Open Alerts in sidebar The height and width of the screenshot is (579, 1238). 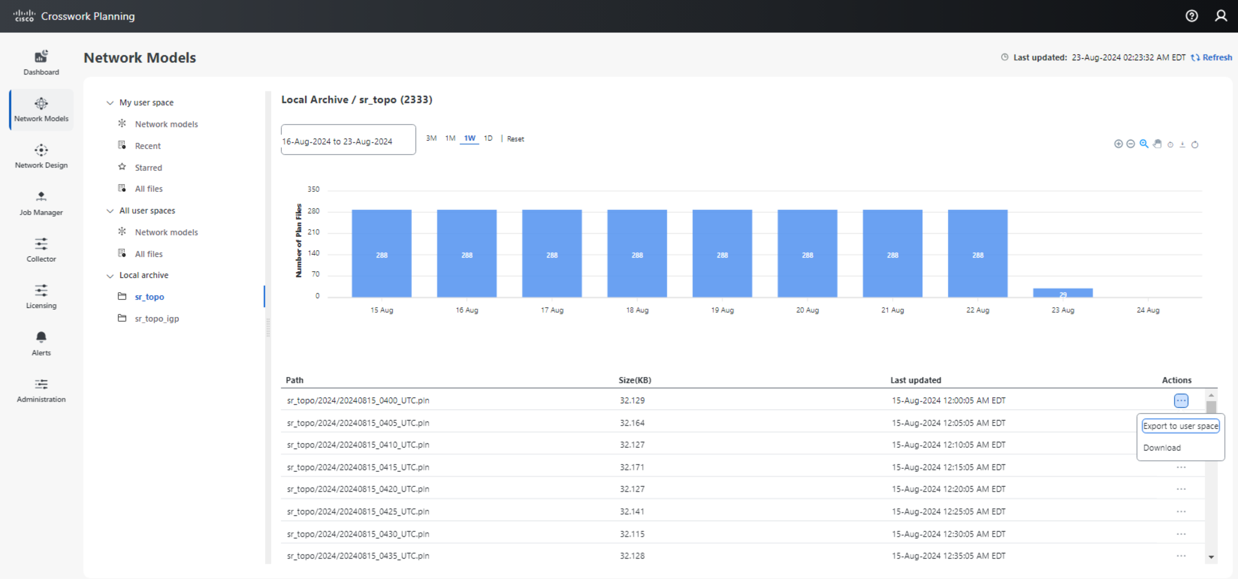click(x=41, y=344)
